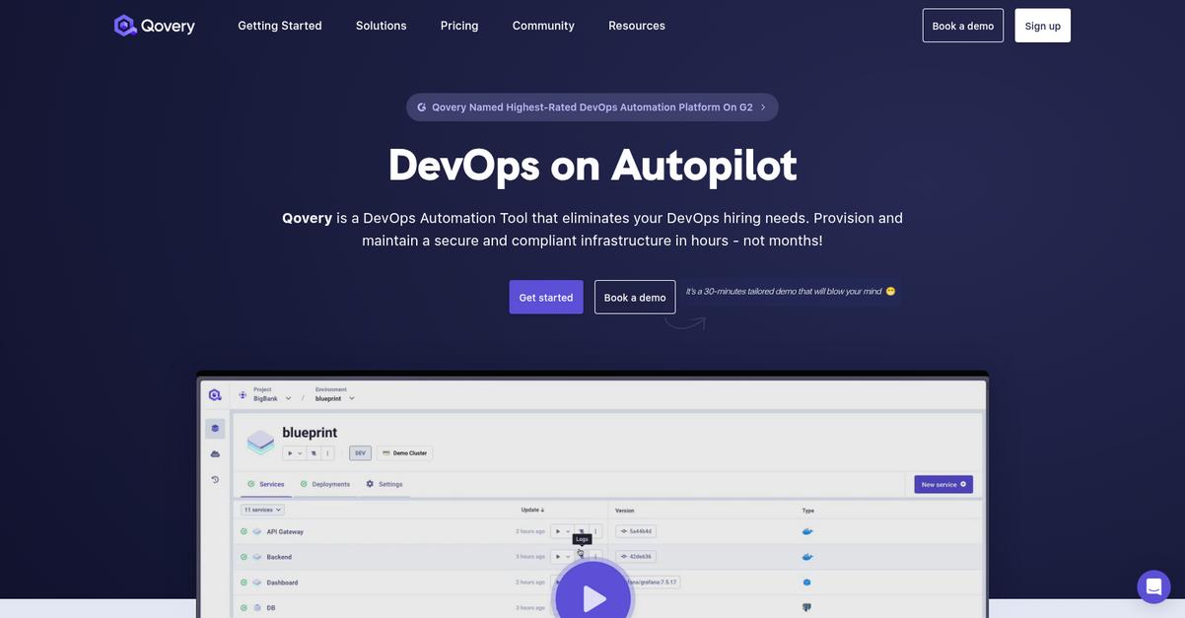Expand the 11 services filter dropdown
Screen dimensions: 1185x618
click(263, 510)
